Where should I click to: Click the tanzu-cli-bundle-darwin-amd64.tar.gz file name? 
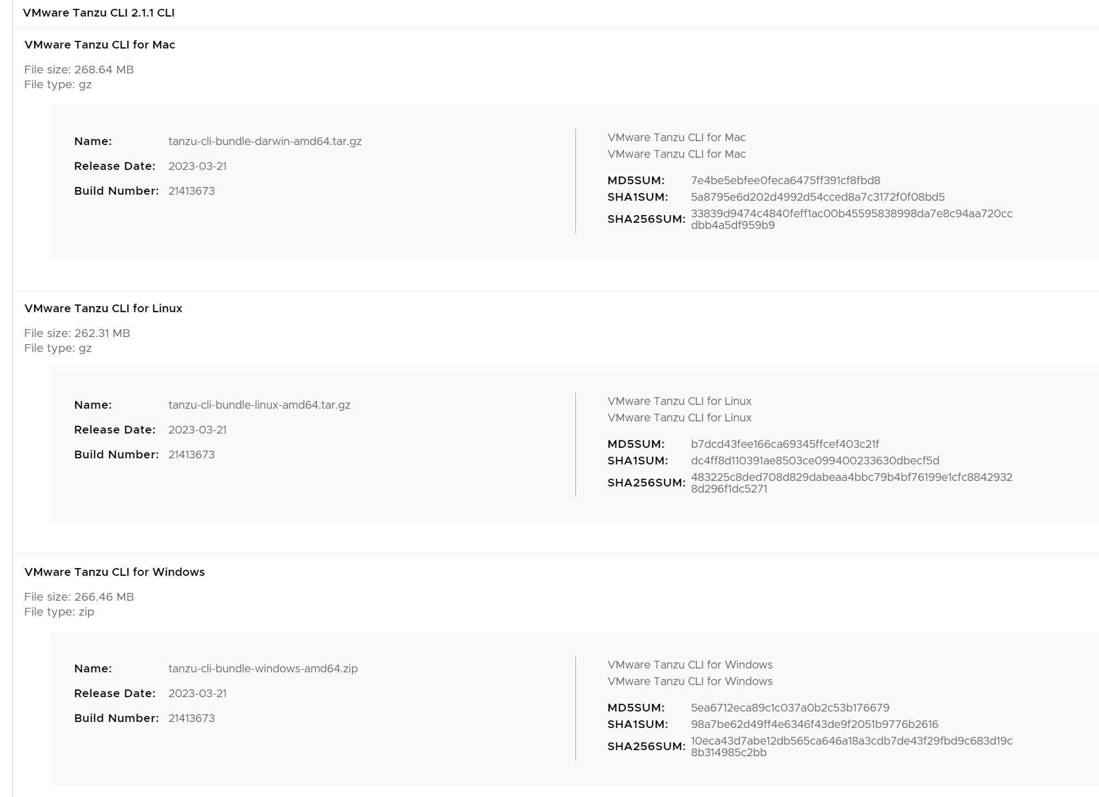(x=265, y=141)
